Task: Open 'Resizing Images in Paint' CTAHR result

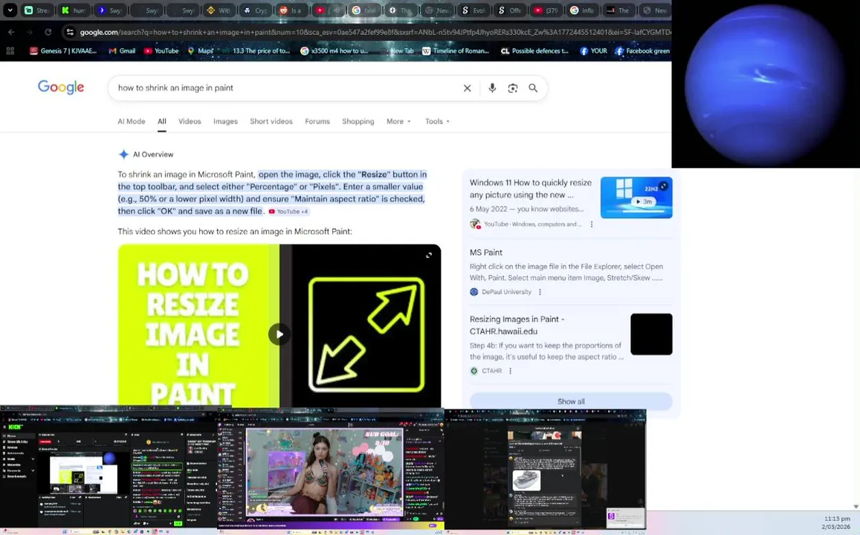Action: tap(517, 325)
